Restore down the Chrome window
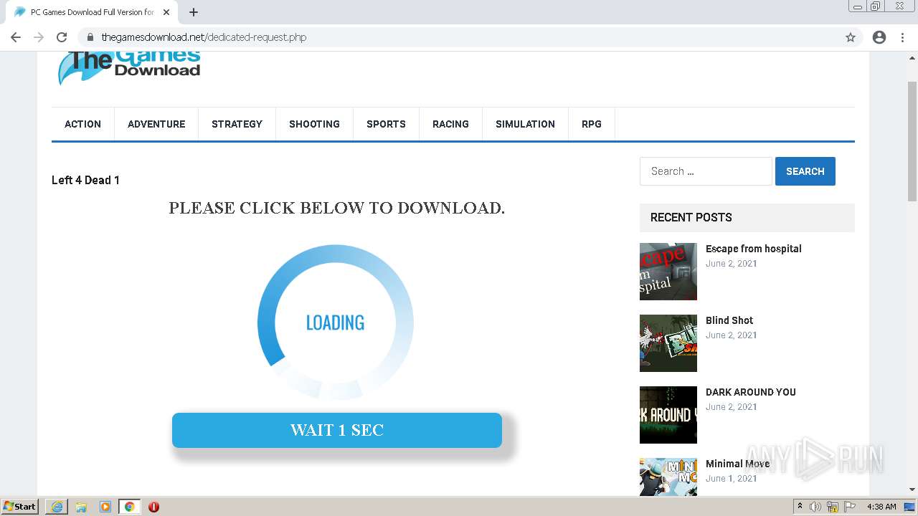 click(x=876, y=6)
